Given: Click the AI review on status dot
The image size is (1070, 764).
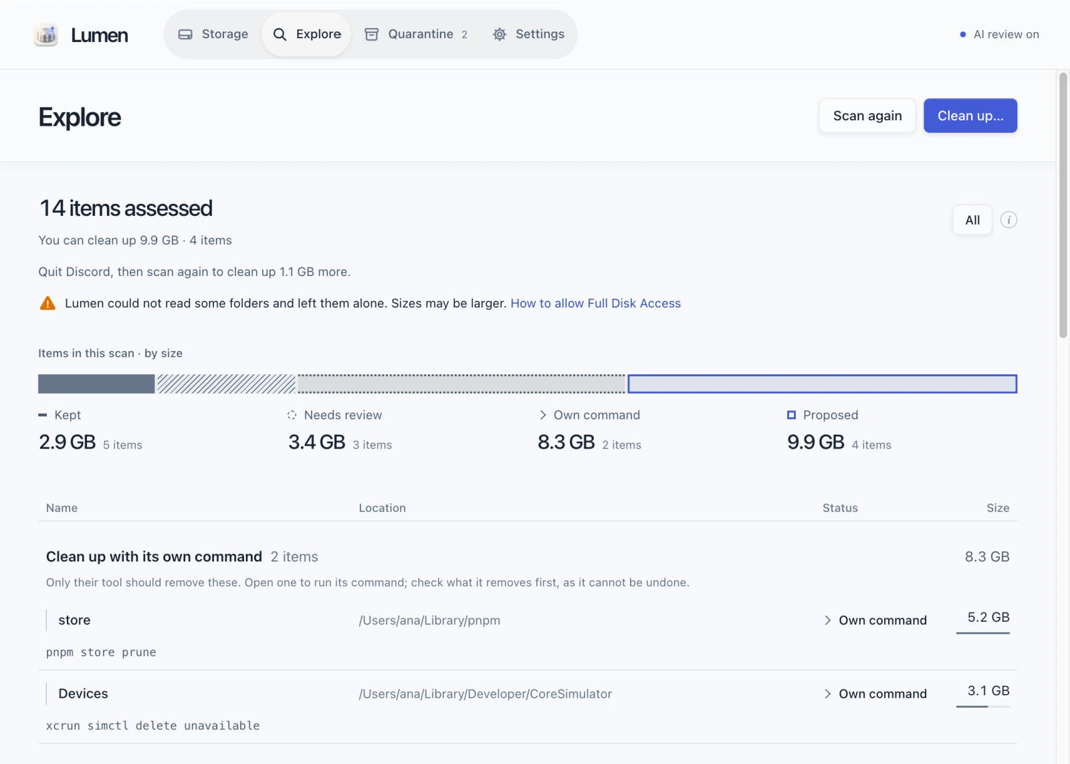Looking at the screenshot, I should click(963, 34).
